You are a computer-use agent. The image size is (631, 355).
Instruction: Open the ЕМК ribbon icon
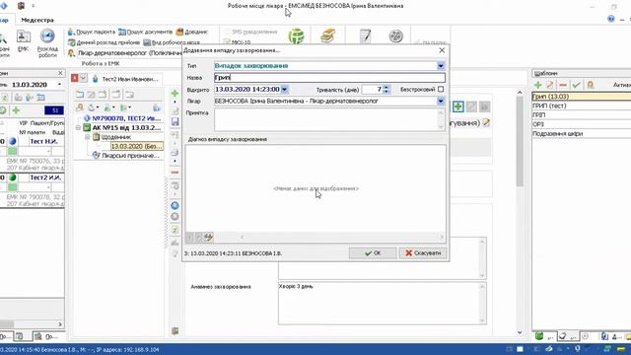coord(23,40)
